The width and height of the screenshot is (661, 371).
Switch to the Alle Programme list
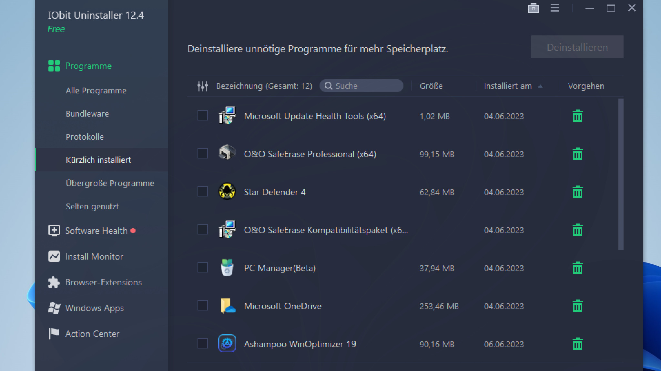tap(96, 90)
